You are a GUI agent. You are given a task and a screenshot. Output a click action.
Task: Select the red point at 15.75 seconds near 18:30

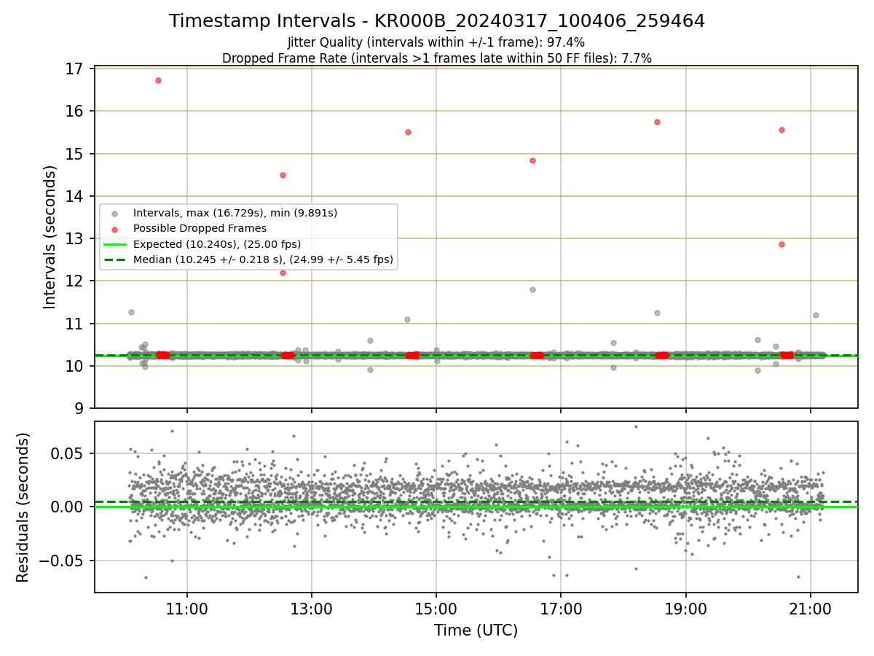tap(657, 122)
